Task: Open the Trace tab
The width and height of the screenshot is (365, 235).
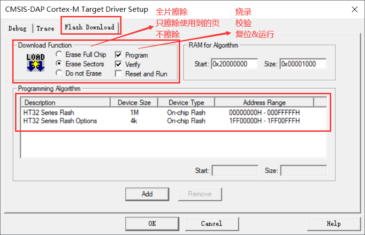Action: [x=46, y=28]
